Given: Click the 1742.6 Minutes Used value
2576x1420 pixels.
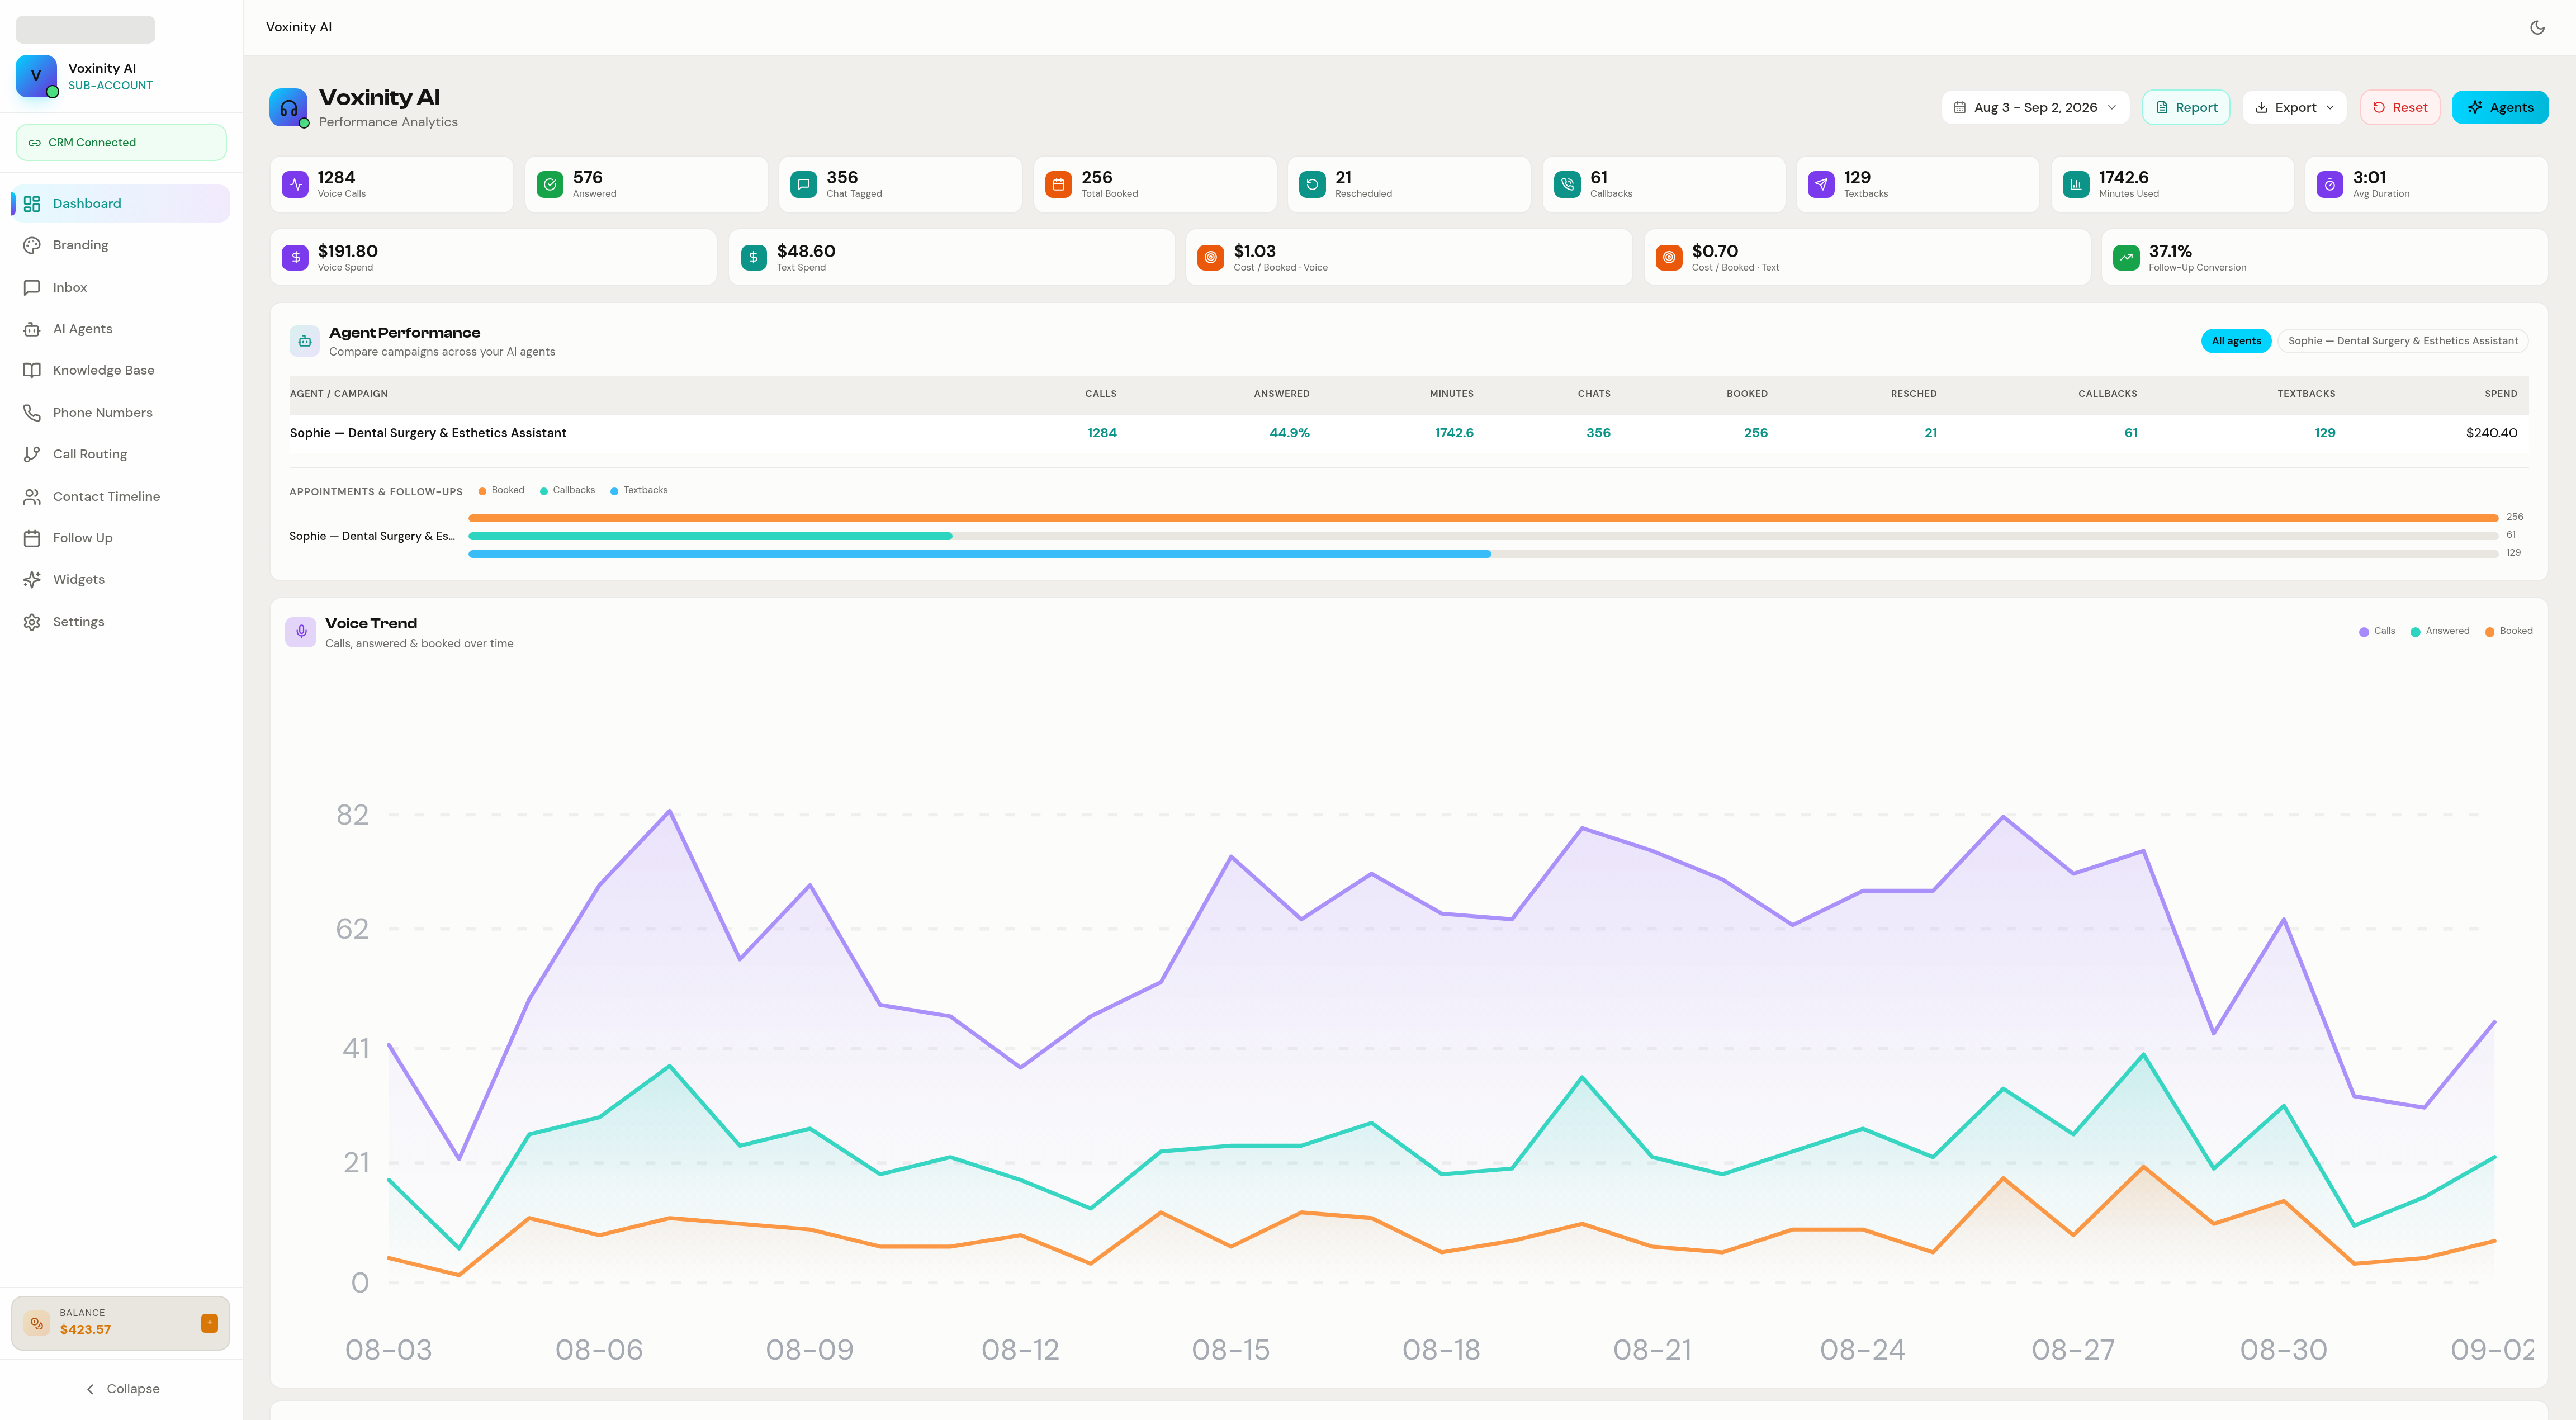Looking at the screenshot, I should click(2123, 177).
